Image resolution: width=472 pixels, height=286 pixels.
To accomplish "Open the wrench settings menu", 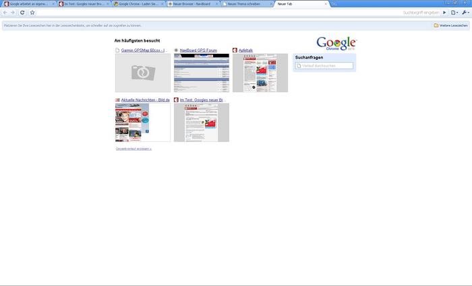I will 465,13.
